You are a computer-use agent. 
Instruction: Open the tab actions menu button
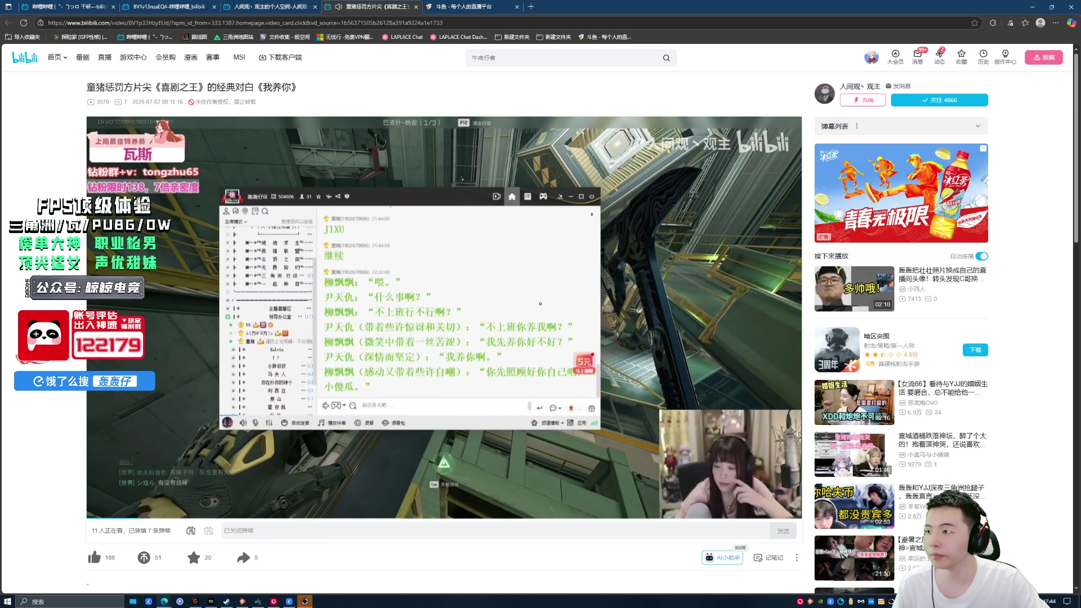tap(8, 7)
